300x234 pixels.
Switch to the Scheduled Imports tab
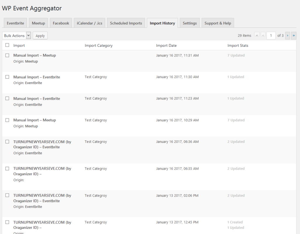pos(126,23)
